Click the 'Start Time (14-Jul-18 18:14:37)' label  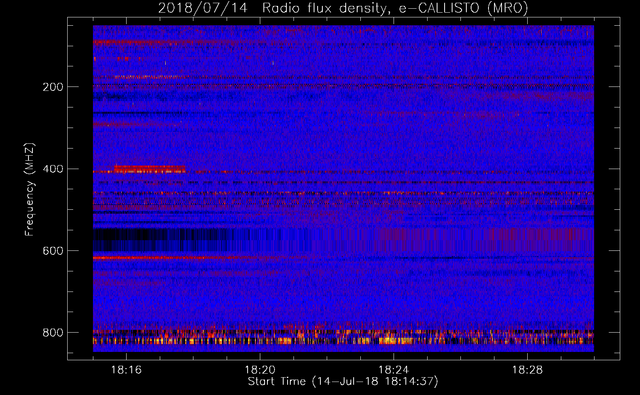[x=343, y=382]
